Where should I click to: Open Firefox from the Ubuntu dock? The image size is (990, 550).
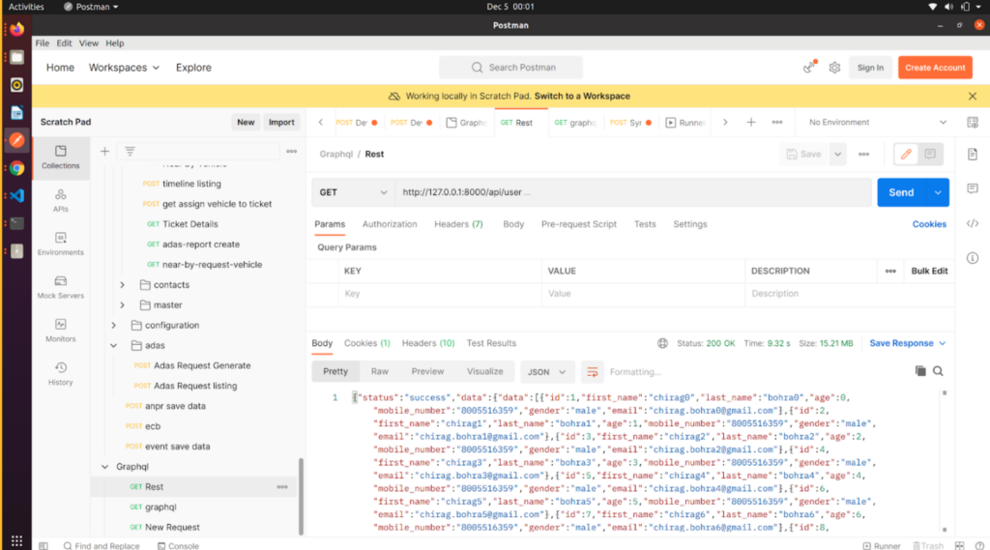(17, 29)
